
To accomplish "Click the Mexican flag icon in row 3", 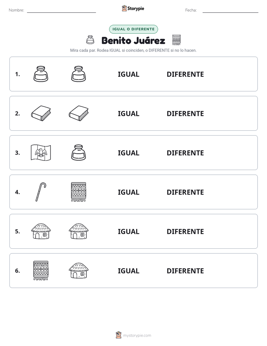I will [41, 152].
